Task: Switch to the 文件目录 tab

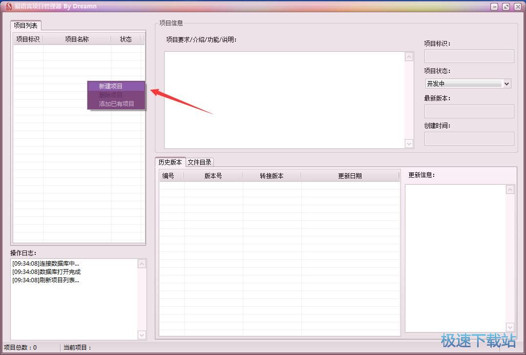Action: [x=199, y=162]
